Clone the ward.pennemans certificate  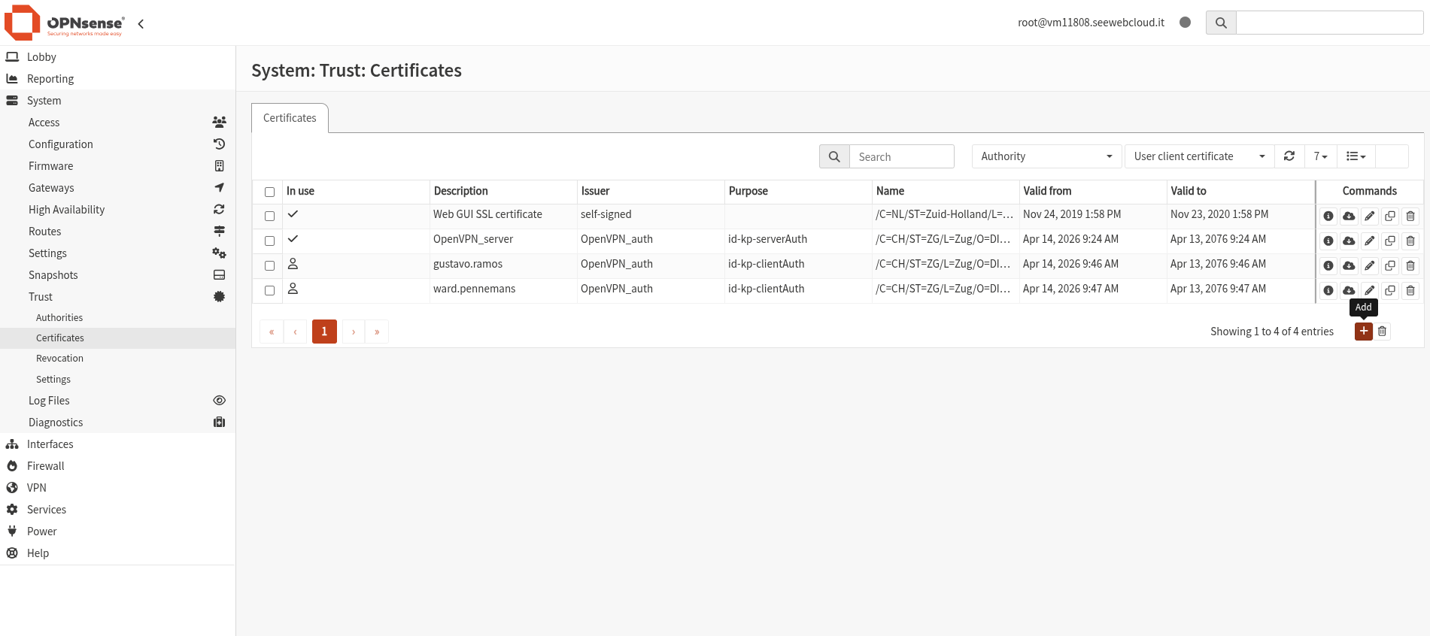click(x=1390, y=291)
